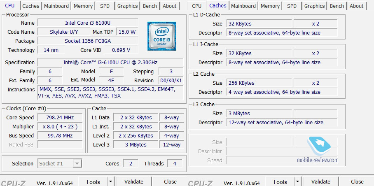Image resolution: width=374 pixels, height=186 pixels.
Task: Click the i3-6100U CPU @ 2.30GHz specification field
Action: click(x=110, y=63)
